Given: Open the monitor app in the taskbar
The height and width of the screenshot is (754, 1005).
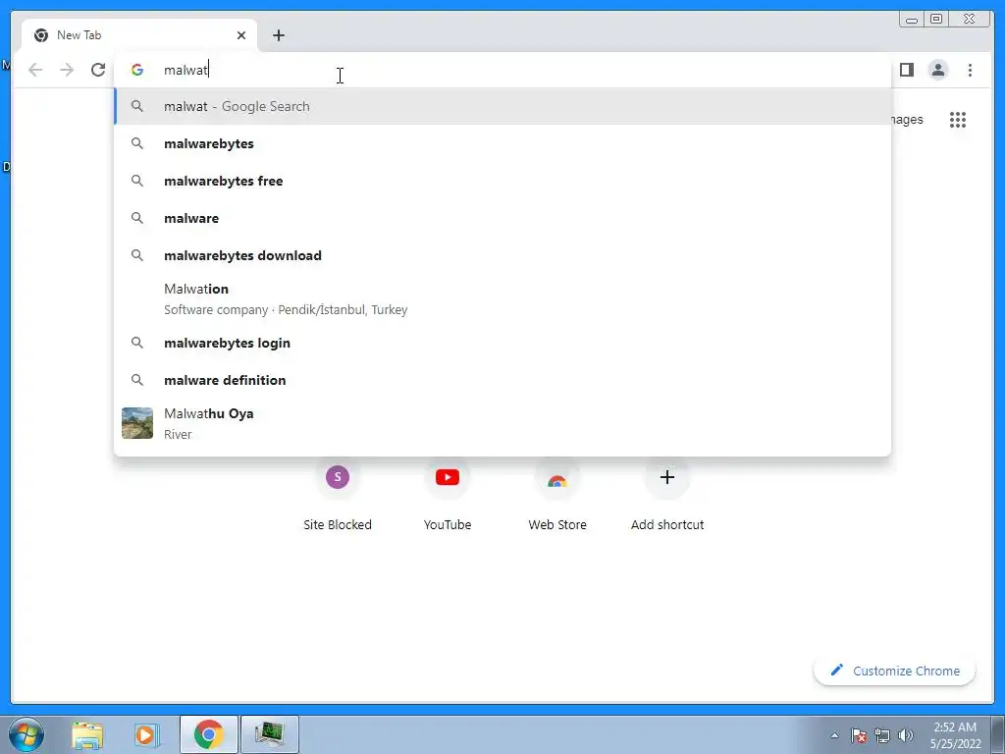Looking at the screenshot, I should coord(270,734).
